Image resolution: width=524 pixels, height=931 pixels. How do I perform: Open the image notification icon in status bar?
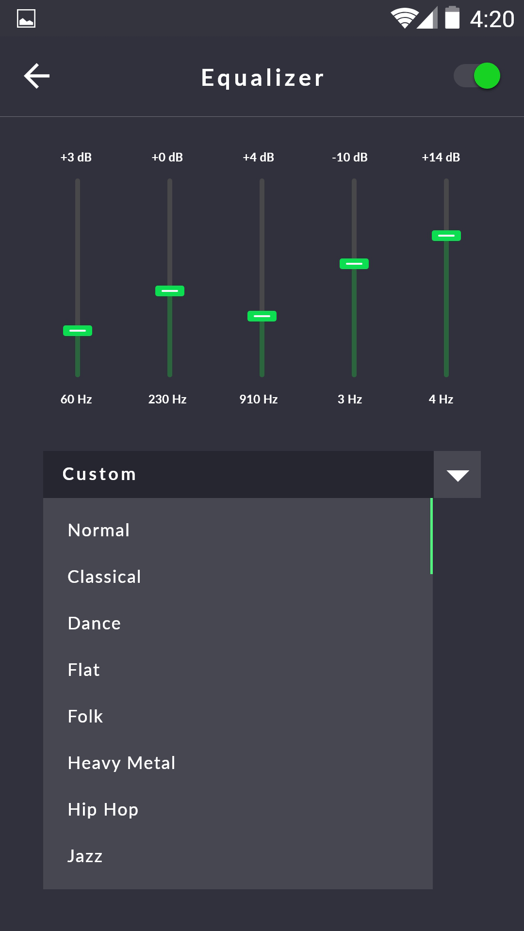(x=26, y=19)
